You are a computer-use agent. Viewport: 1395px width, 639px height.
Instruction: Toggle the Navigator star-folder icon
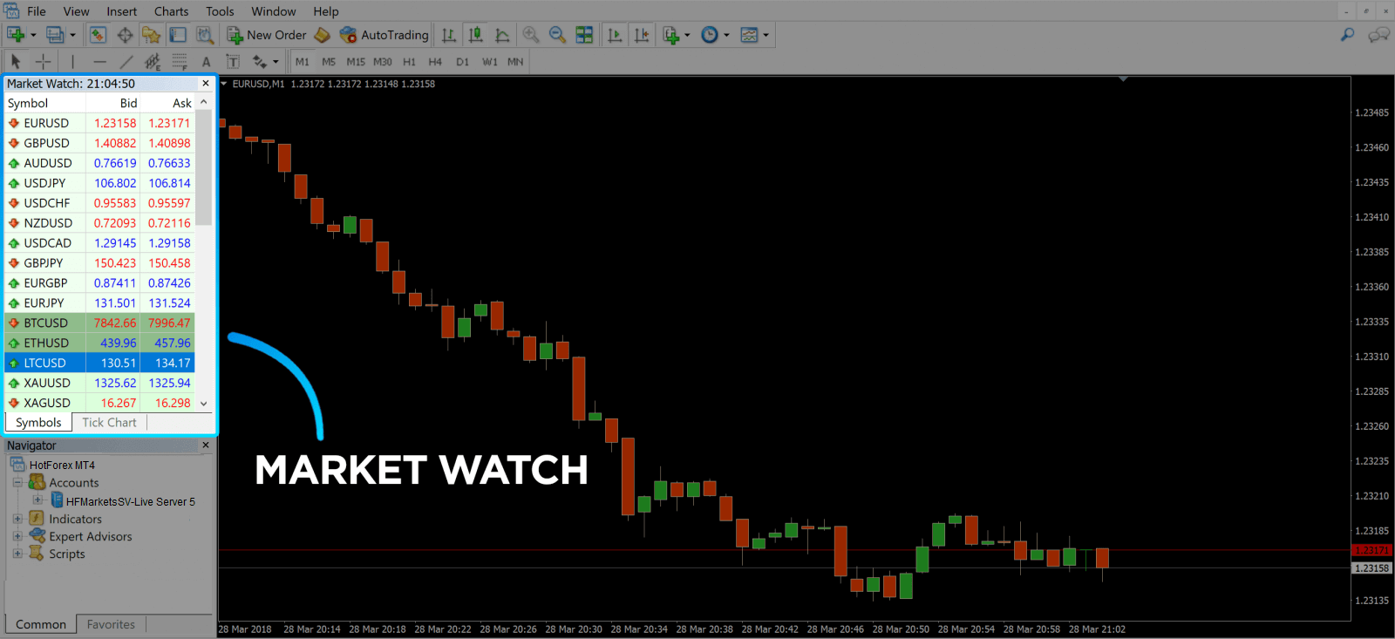[x=152, y=35]
